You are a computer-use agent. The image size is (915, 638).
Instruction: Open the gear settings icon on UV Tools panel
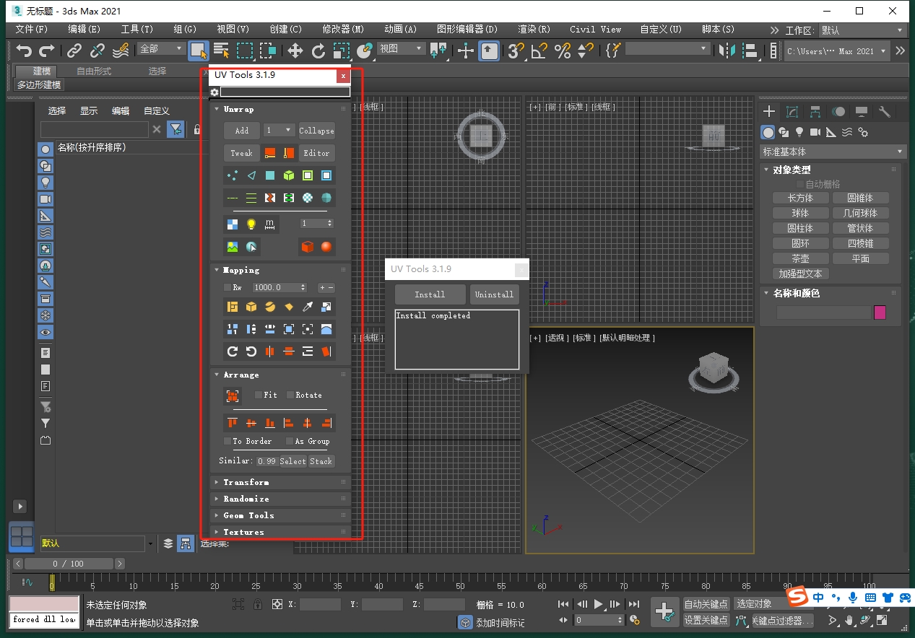coord(214,92)
